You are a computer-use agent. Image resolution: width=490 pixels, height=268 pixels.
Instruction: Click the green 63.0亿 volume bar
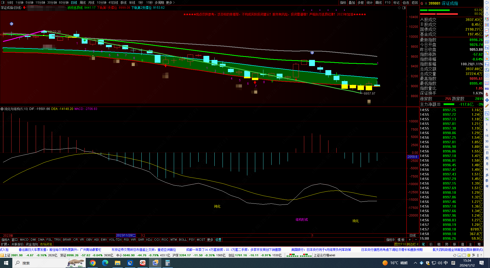pyautogui.click(x=435, y=10)
